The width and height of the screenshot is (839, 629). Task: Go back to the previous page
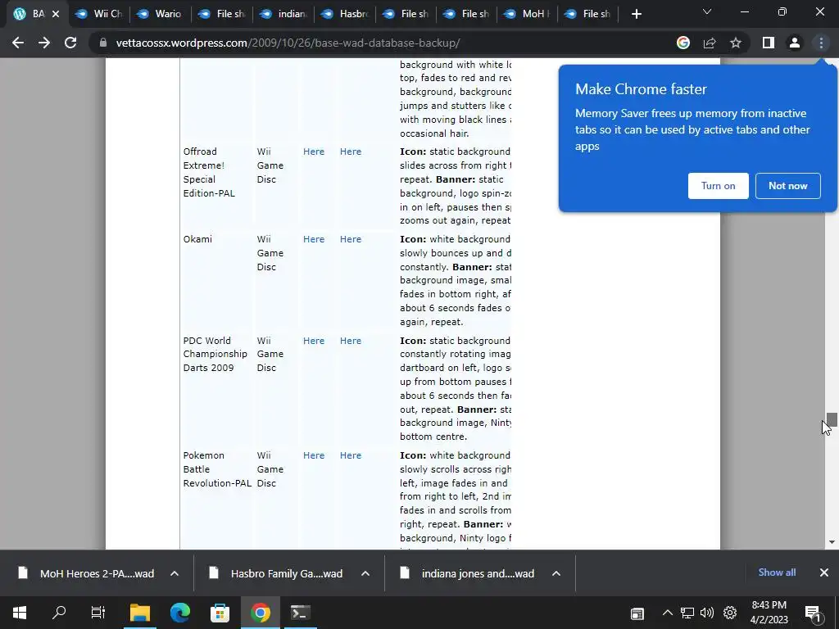18,43
